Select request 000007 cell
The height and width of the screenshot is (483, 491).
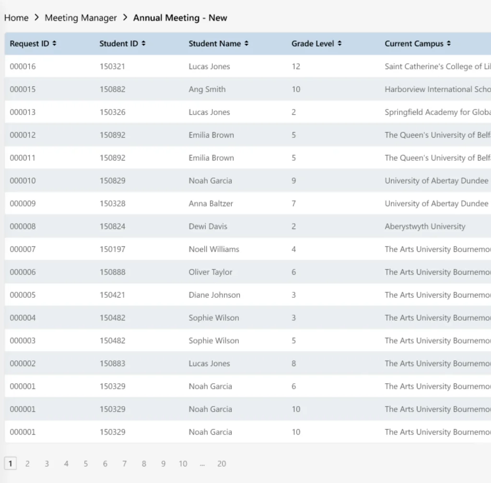(x=23, y=249)
